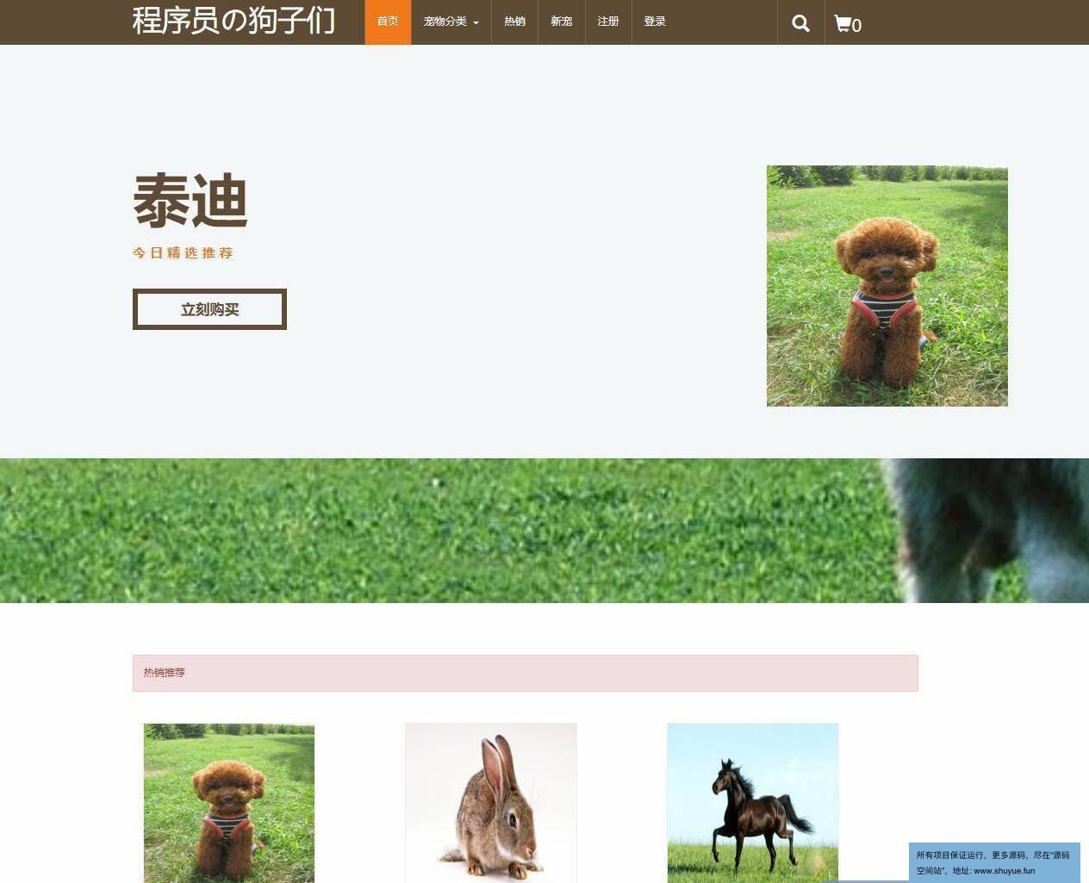Click the large 泰迪 heading
Viewport: 1089px width, 883px height.
(190, 201)
